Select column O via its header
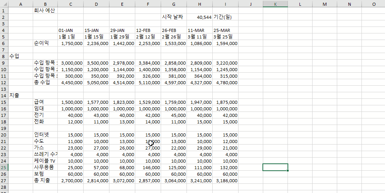Image resolution: width=385 pixels, height=193 pixels. pyautogui.click(x=374, y=4)
